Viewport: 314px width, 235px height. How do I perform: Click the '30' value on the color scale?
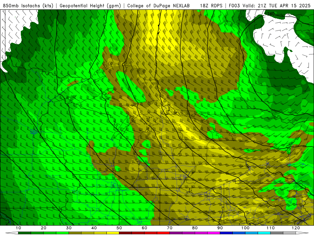click(x=69, y=228)
